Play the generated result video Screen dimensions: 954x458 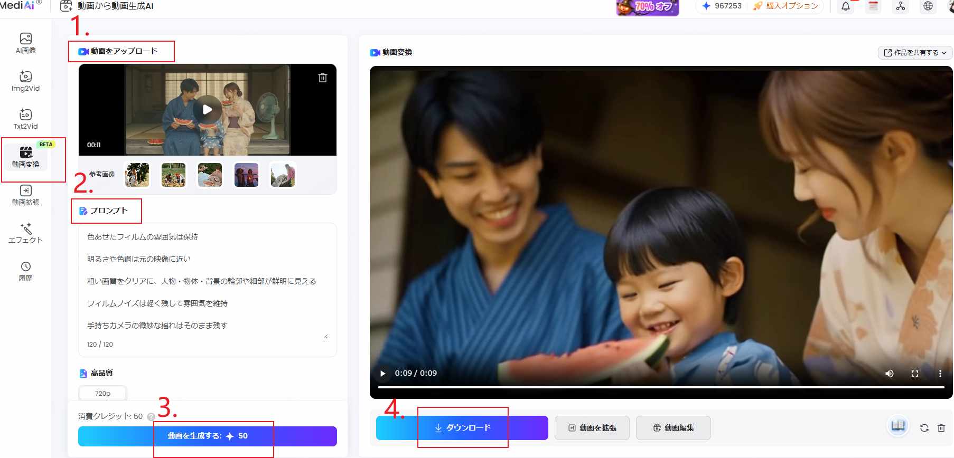tap(382, 374)
